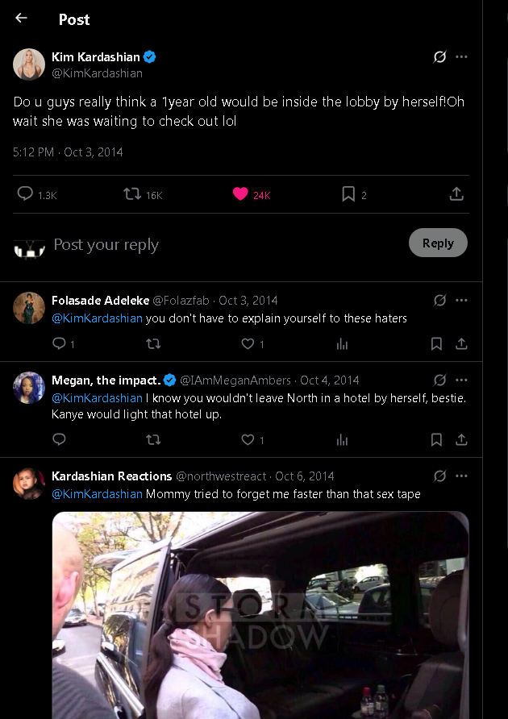This screenshot has width=508, height=719.
Task: Open Grok icon on Kim Kardashian's post
Action: pyautogui.click(x=439, y=57)
